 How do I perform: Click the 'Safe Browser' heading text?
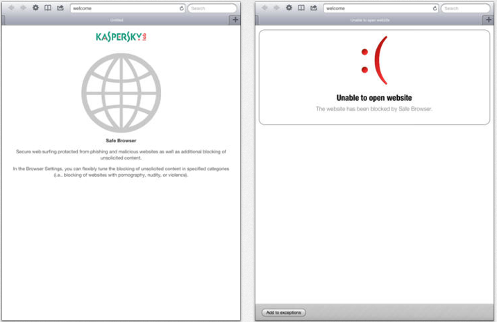click(x=121, y=140)
